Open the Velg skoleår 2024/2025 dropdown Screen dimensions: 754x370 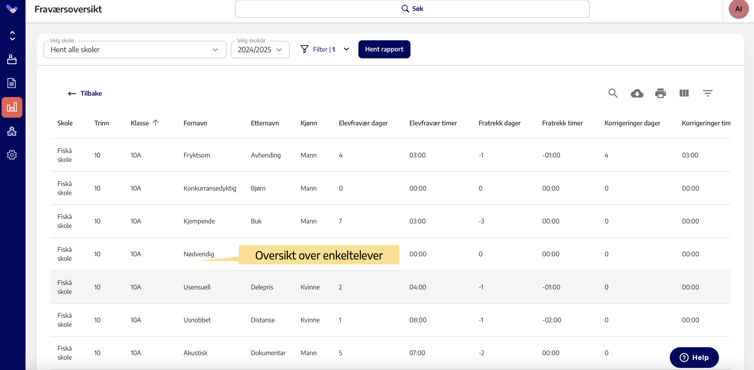click(260, 50)
